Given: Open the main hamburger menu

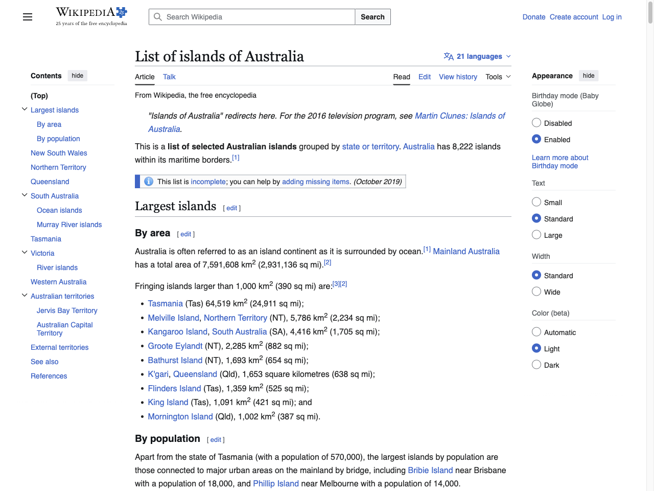Looking at the screenshot, I should [x=27, y=17].
